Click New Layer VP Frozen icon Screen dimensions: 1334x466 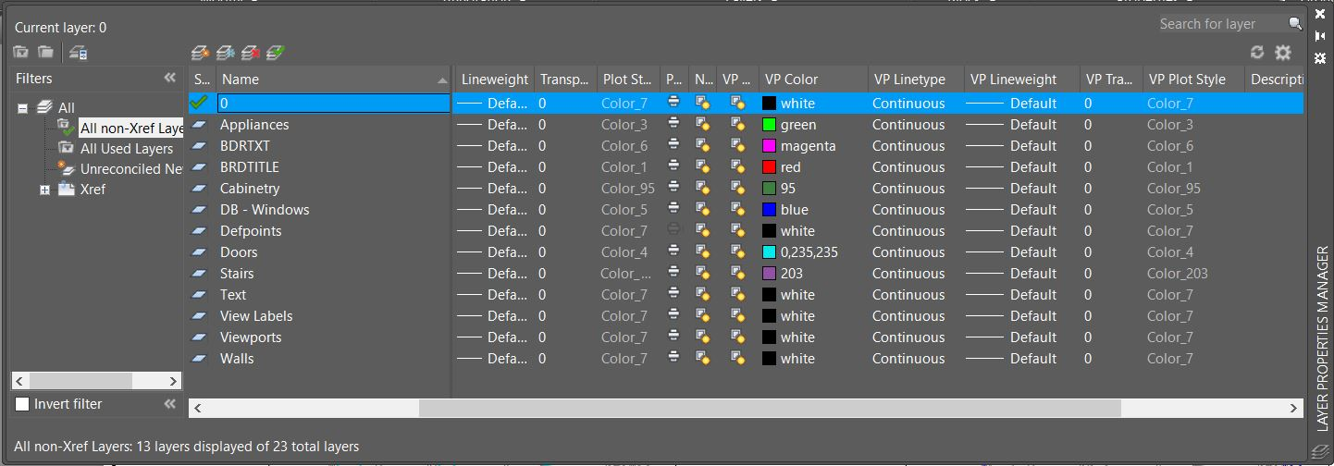[x=225, y=53]
